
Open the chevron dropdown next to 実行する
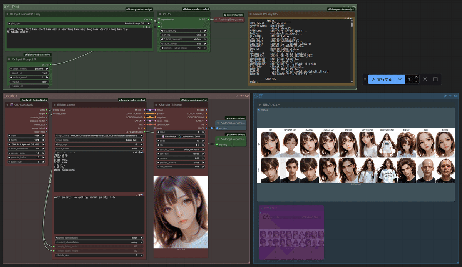tap(399, 79)
